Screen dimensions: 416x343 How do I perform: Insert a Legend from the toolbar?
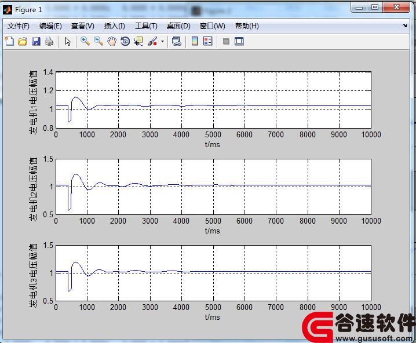(x=208, y=41)
